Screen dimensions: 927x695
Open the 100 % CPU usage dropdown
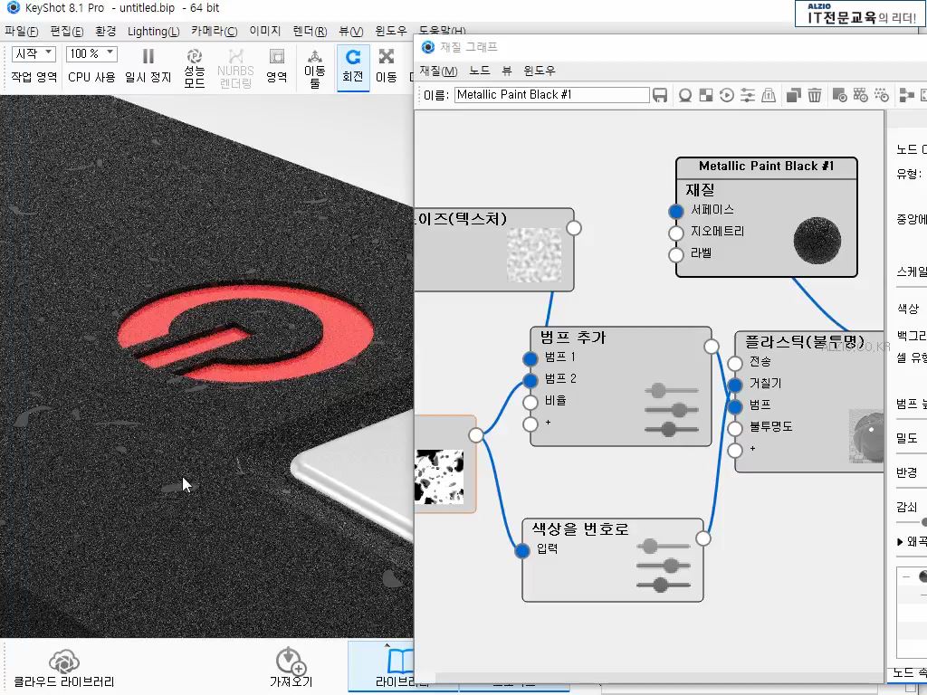coord(91,53)
